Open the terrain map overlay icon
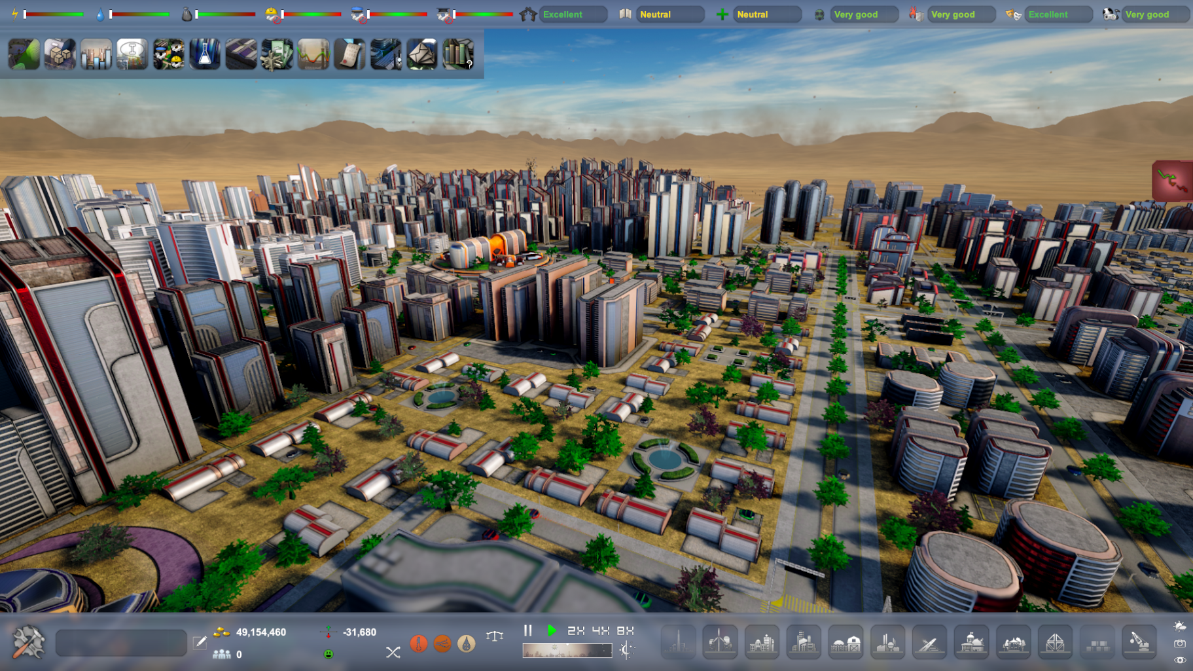This screenshot has width=1193, height=671. click(x=24, y=54)
